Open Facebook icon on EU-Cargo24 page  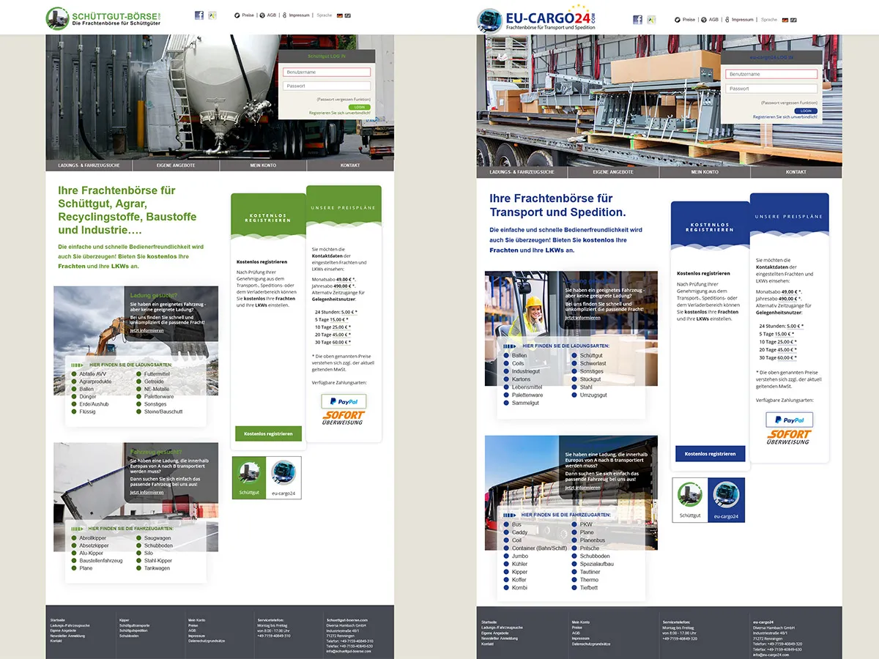tap(637, 20)
